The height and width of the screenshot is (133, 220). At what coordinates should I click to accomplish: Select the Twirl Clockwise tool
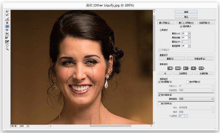click(7, 23)
